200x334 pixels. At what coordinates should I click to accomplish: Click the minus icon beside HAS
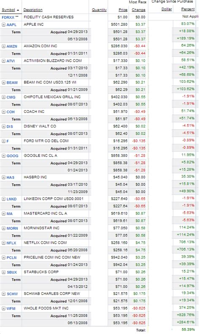(3, 177)
